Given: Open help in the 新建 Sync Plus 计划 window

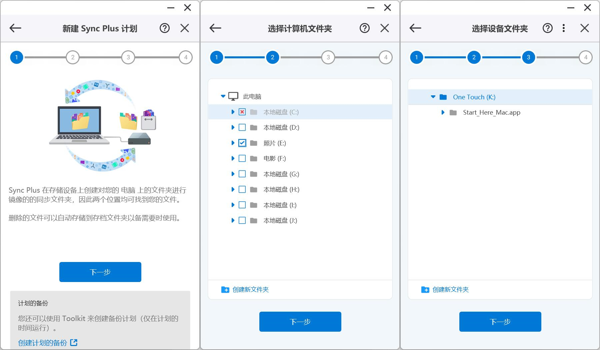Looking at the screenshot, I should click(164, 28).
